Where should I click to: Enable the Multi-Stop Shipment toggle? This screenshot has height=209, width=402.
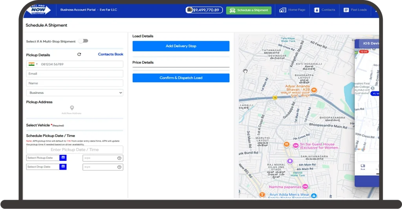point(83,41)
